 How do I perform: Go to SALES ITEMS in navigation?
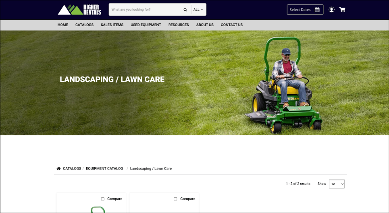[x=112, y=25]
